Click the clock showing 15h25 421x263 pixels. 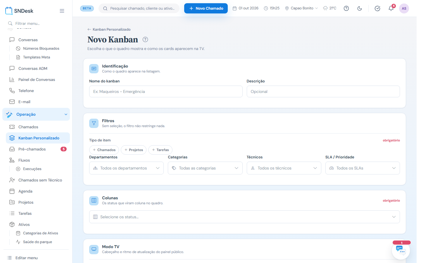272,8
